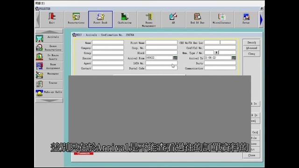The image size is (299, 168).
Task: Open In House Guests in sidebar
Action: 49,57
